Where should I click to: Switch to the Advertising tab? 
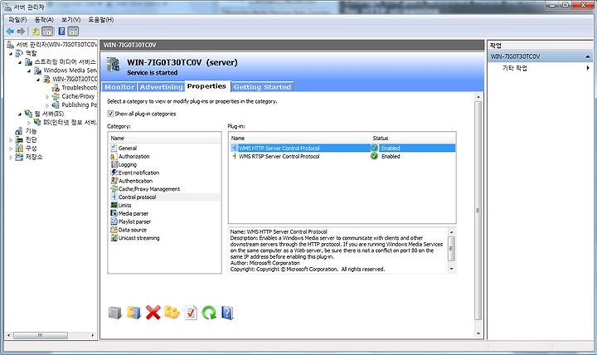click(x=162, y=87)
